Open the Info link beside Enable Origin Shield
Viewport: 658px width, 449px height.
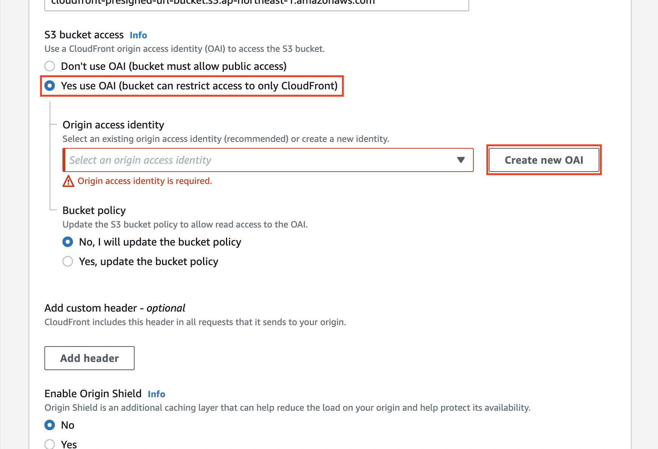pyautogui.click(x=156, y=394)
